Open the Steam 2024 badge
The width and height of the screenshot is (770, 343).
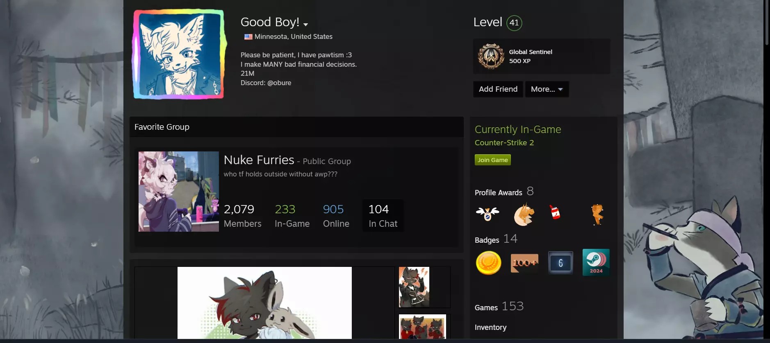click(596, 262)
